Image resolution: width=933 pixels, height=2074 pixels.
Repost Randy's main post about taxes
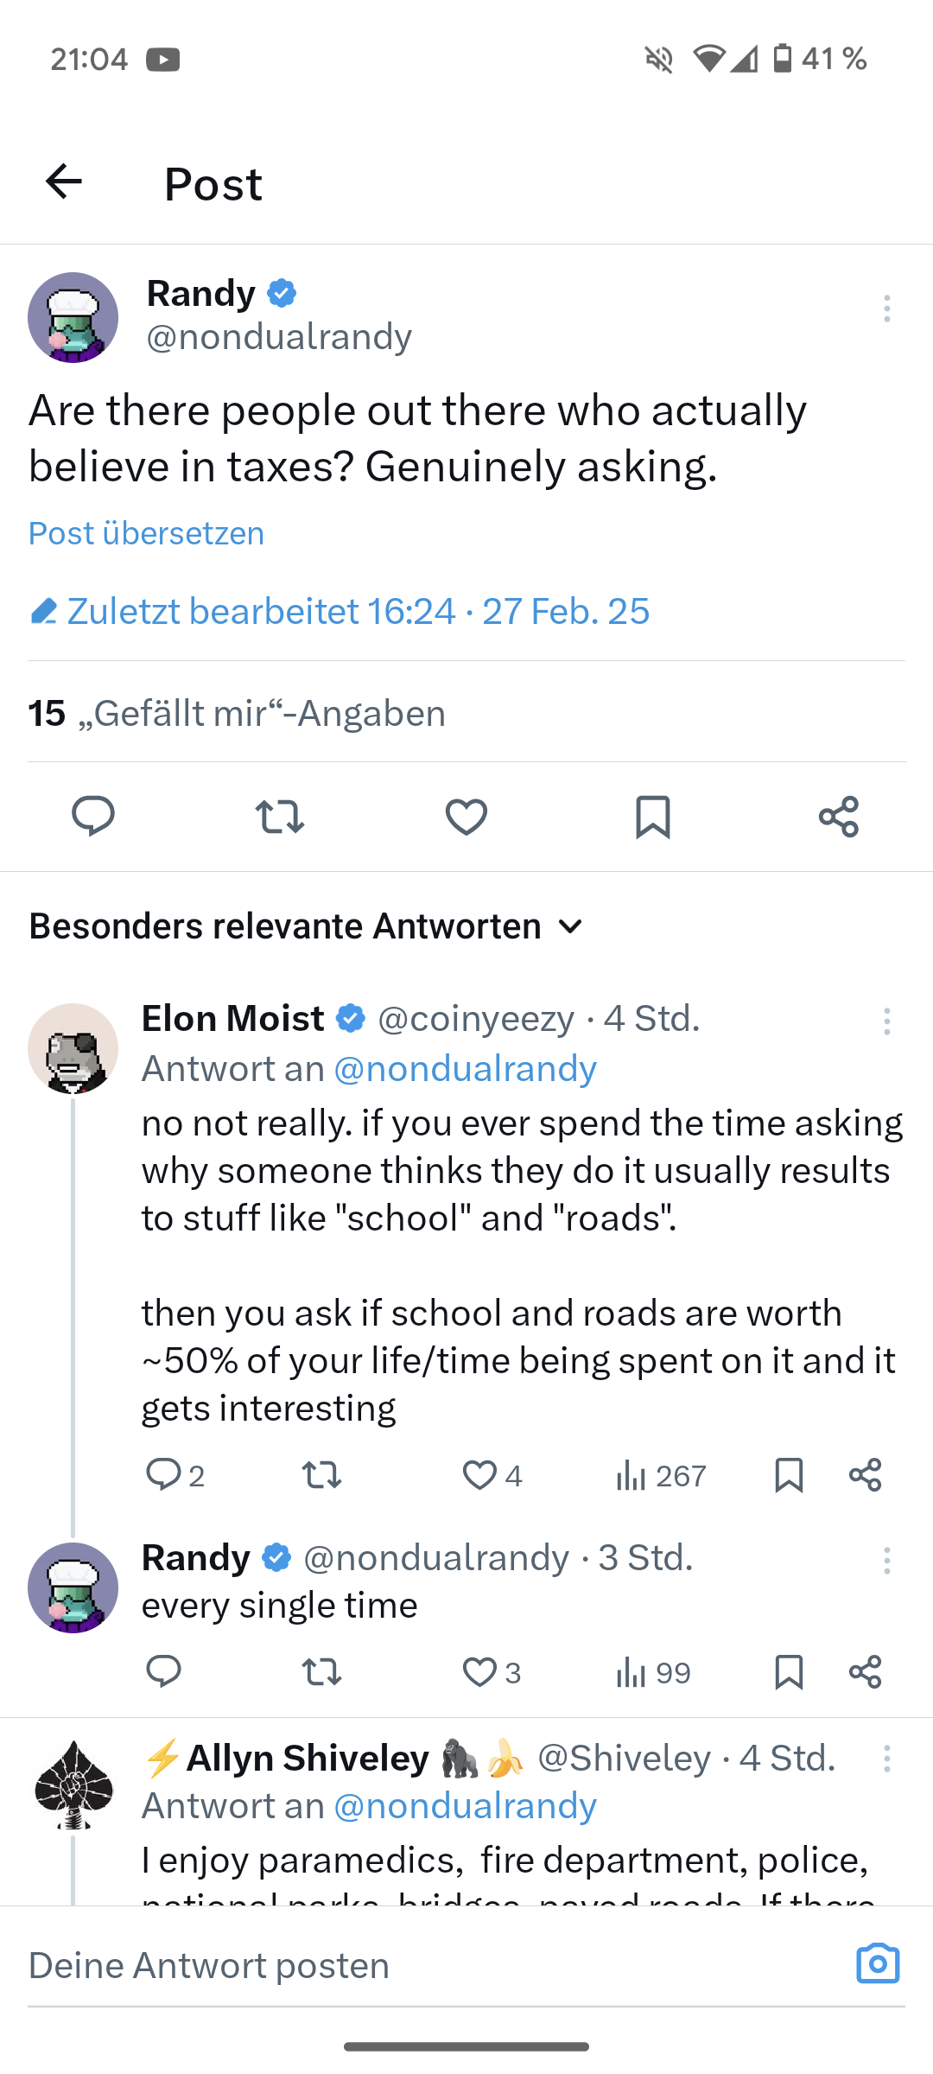(280, 816)
